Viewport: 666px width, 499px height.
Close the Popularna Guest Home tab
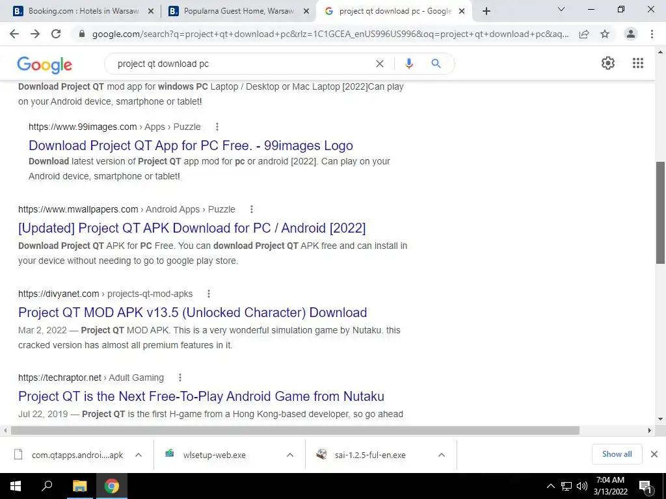306,12
